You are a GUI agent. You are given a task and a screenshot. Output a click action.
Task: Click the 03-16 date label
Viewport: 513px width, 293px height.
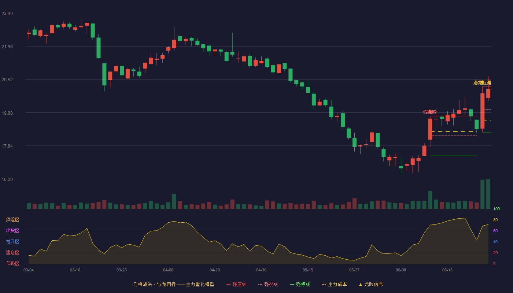(x=75, y=270)
